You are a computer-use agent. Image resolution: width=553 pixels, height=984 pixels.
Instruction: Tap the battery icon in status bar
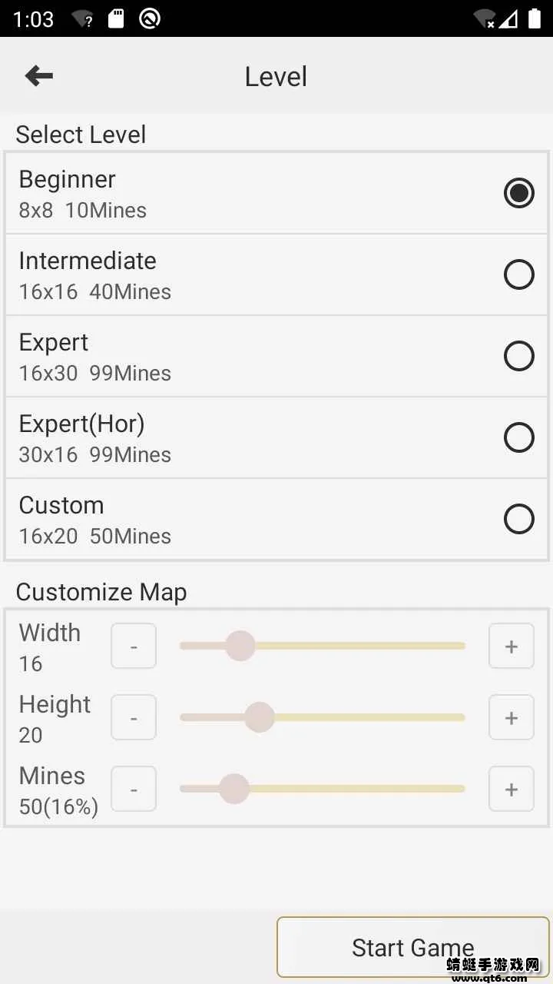(535, 18)
